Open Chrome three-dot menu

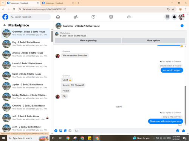tap(186, 9)
